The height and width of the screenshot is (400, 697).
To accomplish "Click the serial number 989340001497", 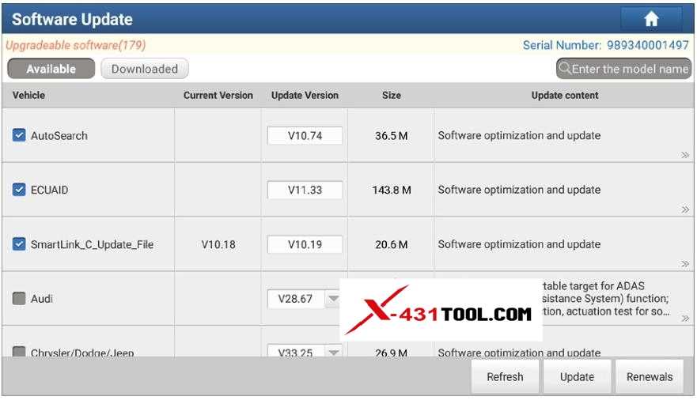I will pos(648,45).
